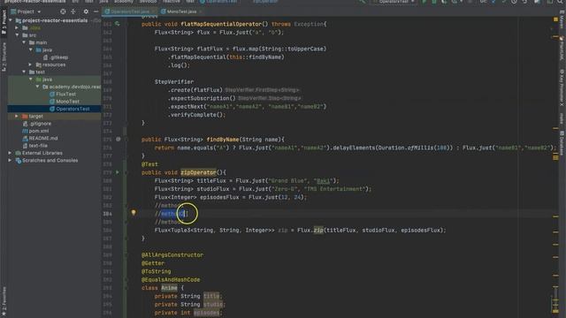Click the @AllArgsConstructor annotation
This screenshot has height=318, width=566.
click(172, 255)
